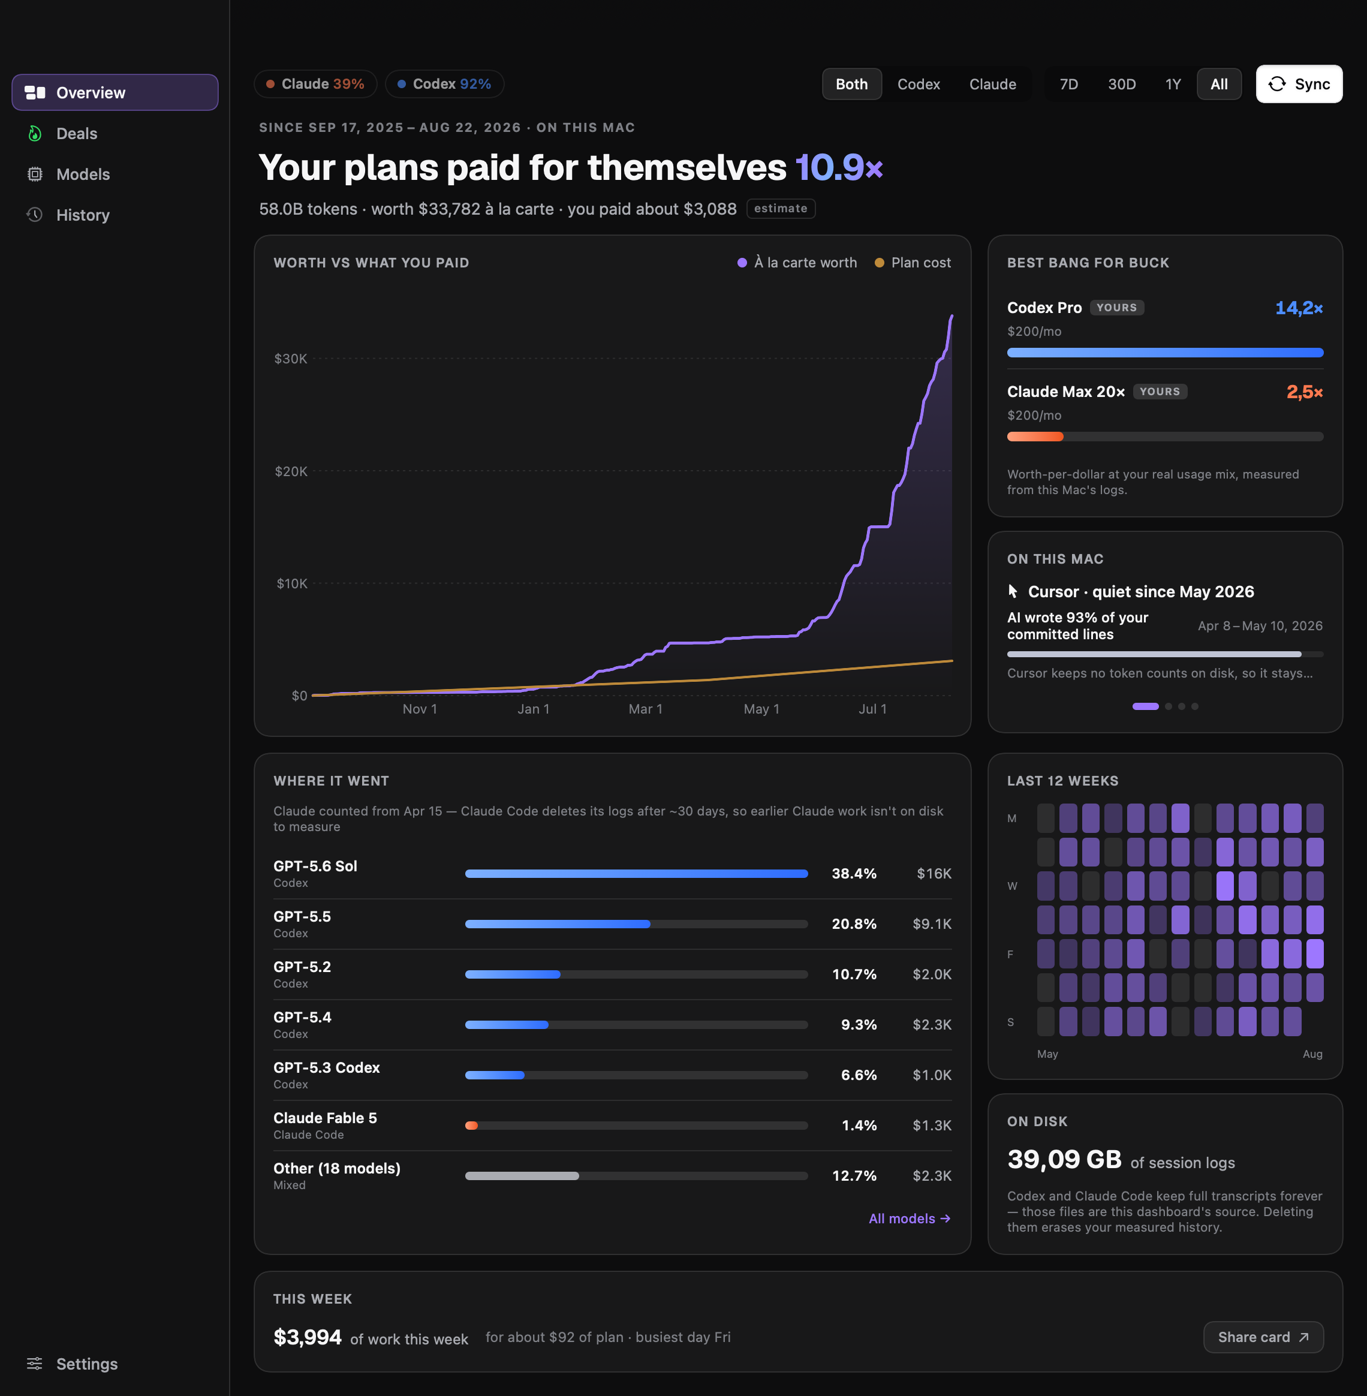1367x1396 pixels.
Task: Click the Other (18 models) row
Action: click(612, 1175)
